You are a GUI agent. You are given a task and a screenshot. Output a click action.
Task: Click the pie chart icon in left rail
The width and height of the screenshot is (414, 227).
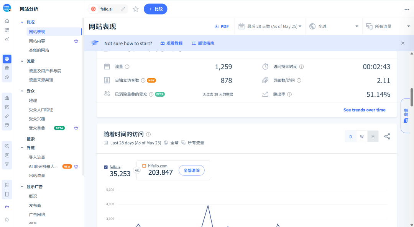point(7,77)
